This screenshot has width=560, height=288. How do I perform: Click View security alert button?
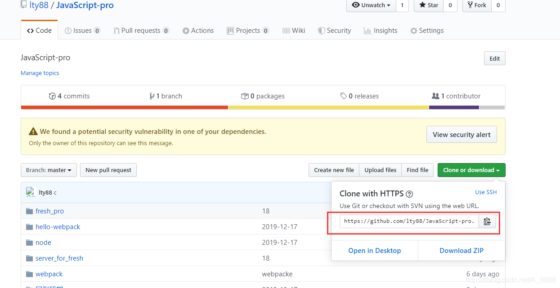[x=461, y=134]
